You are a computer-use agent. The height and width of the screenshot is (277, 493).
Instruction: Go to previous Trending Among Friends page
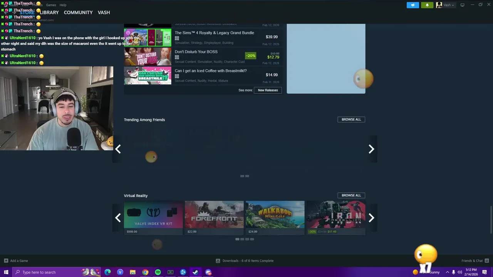tap(118, 149)
